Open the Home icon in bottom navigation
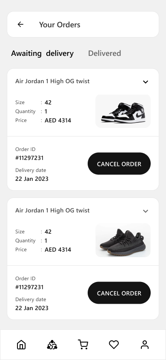This screenshot has width=166, height=360. 21,345
